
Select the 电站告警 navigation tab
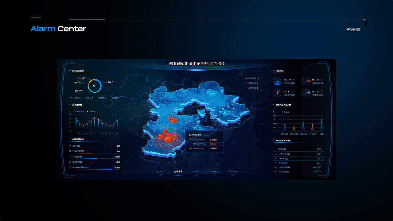178,172
